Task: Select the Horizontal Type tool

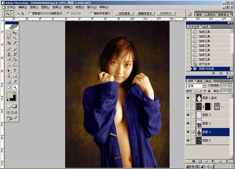Action: click(x=15, y=70)
